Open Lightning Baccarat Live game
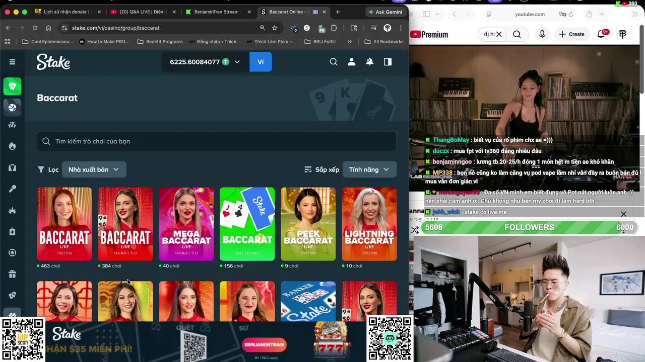Image resolution: width=645 pixels, height=362 pixels. tap(369, 224)
